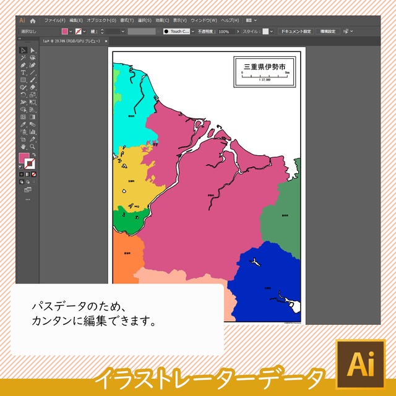Select the Direct Selection tool
The height and width of the screenshot is (396, 396).
coord(32,50)
